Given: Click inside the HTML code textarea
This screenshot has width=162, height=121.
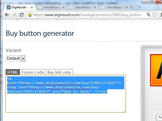Looking at the screenshot, I should click(66, 94).
